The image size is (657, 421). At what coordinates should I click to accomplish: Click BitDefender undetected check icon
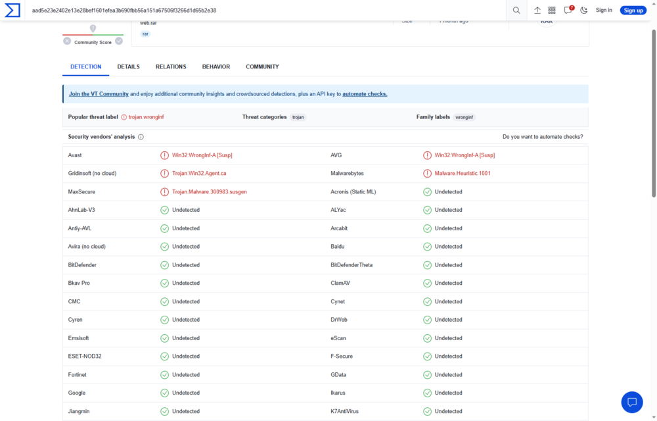(164, 265)
